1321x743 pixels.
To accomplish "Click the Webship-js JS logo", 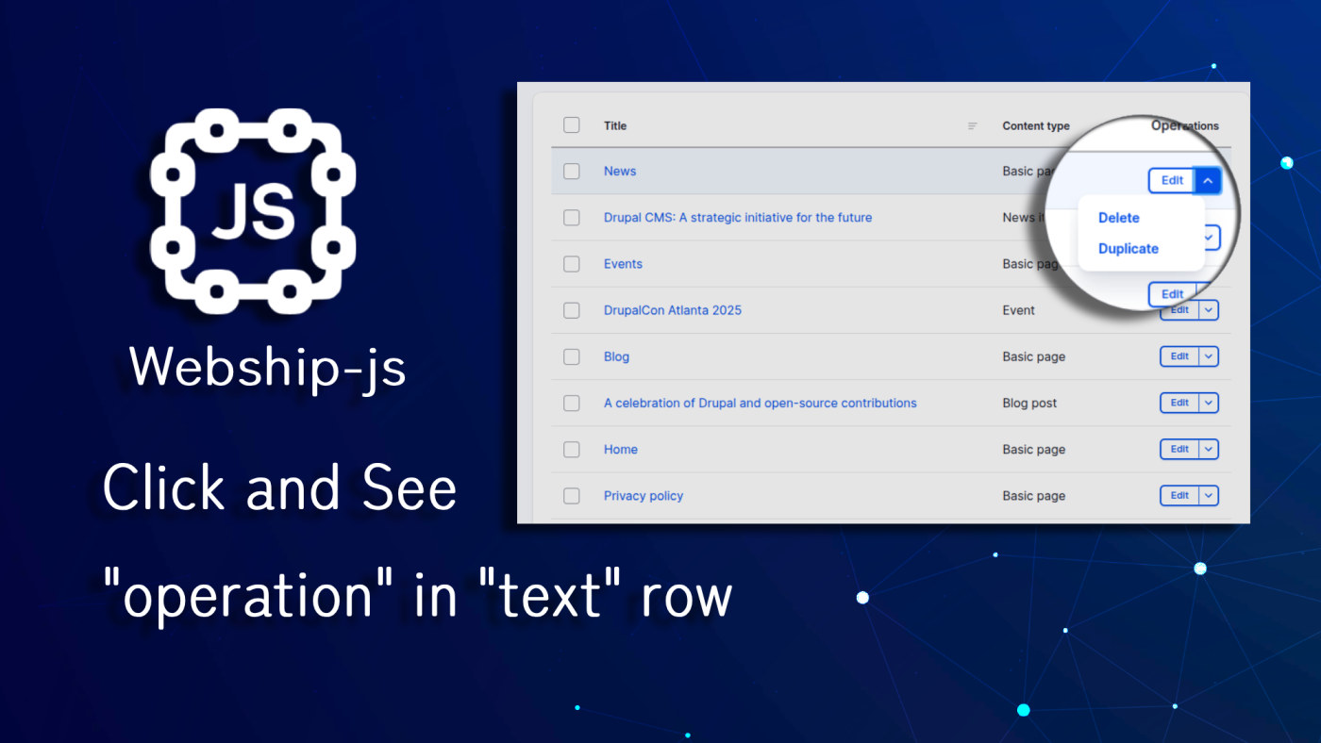I will [255, 212].
